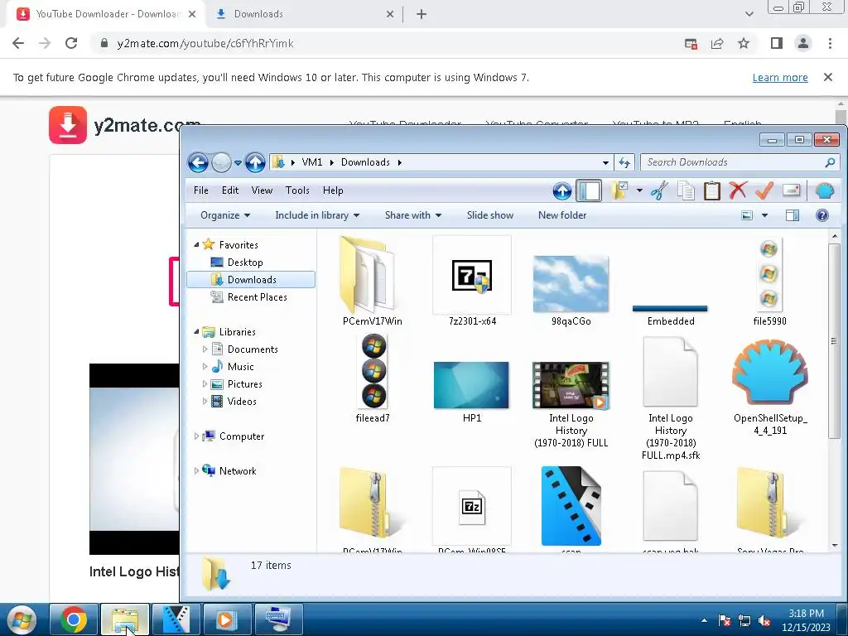This screenshot has height=636, width=848.
Task: Expand the Network tree node
Action: (x=196, y=471)
